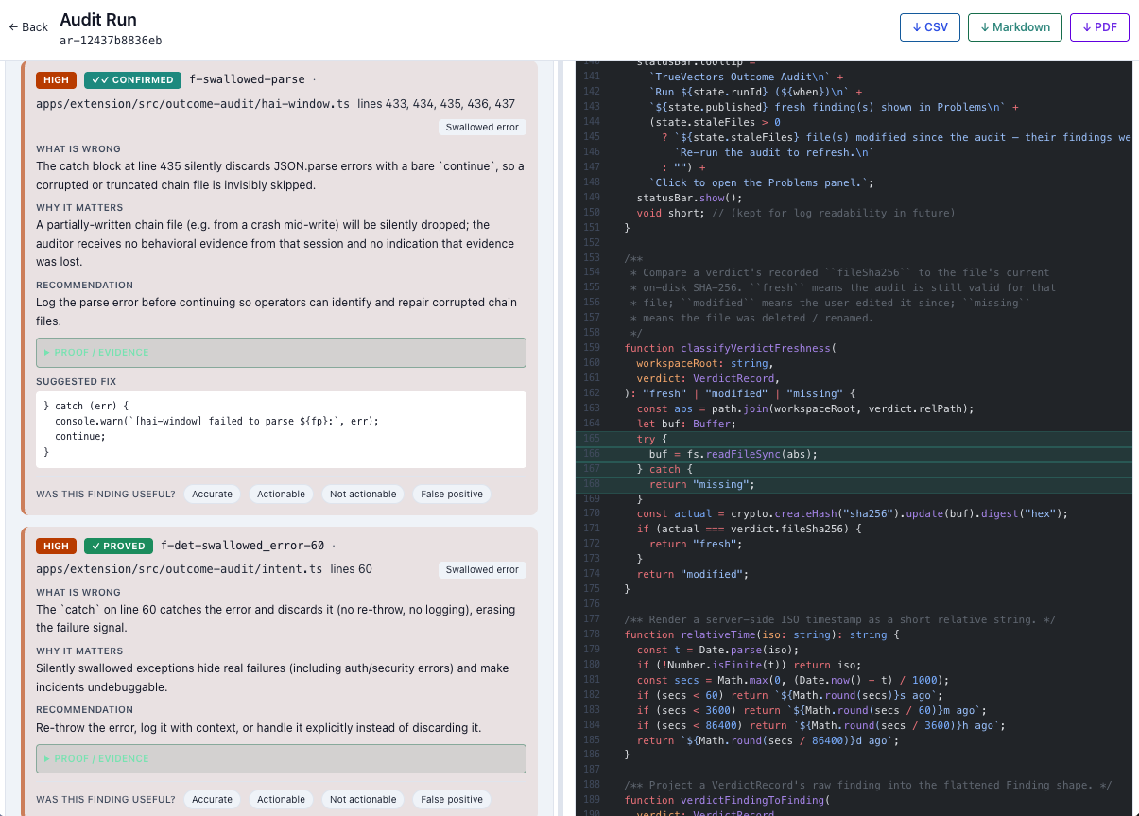The image size is (1139, 816).
Task: Click the suggested fix code block
Action: [x=281, y=429]
